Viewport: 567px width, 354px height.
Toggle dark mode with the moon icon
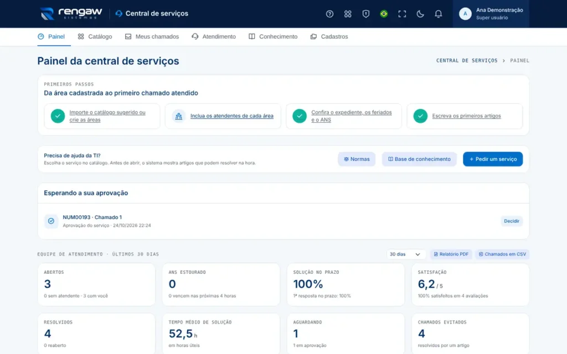point(420,14)
